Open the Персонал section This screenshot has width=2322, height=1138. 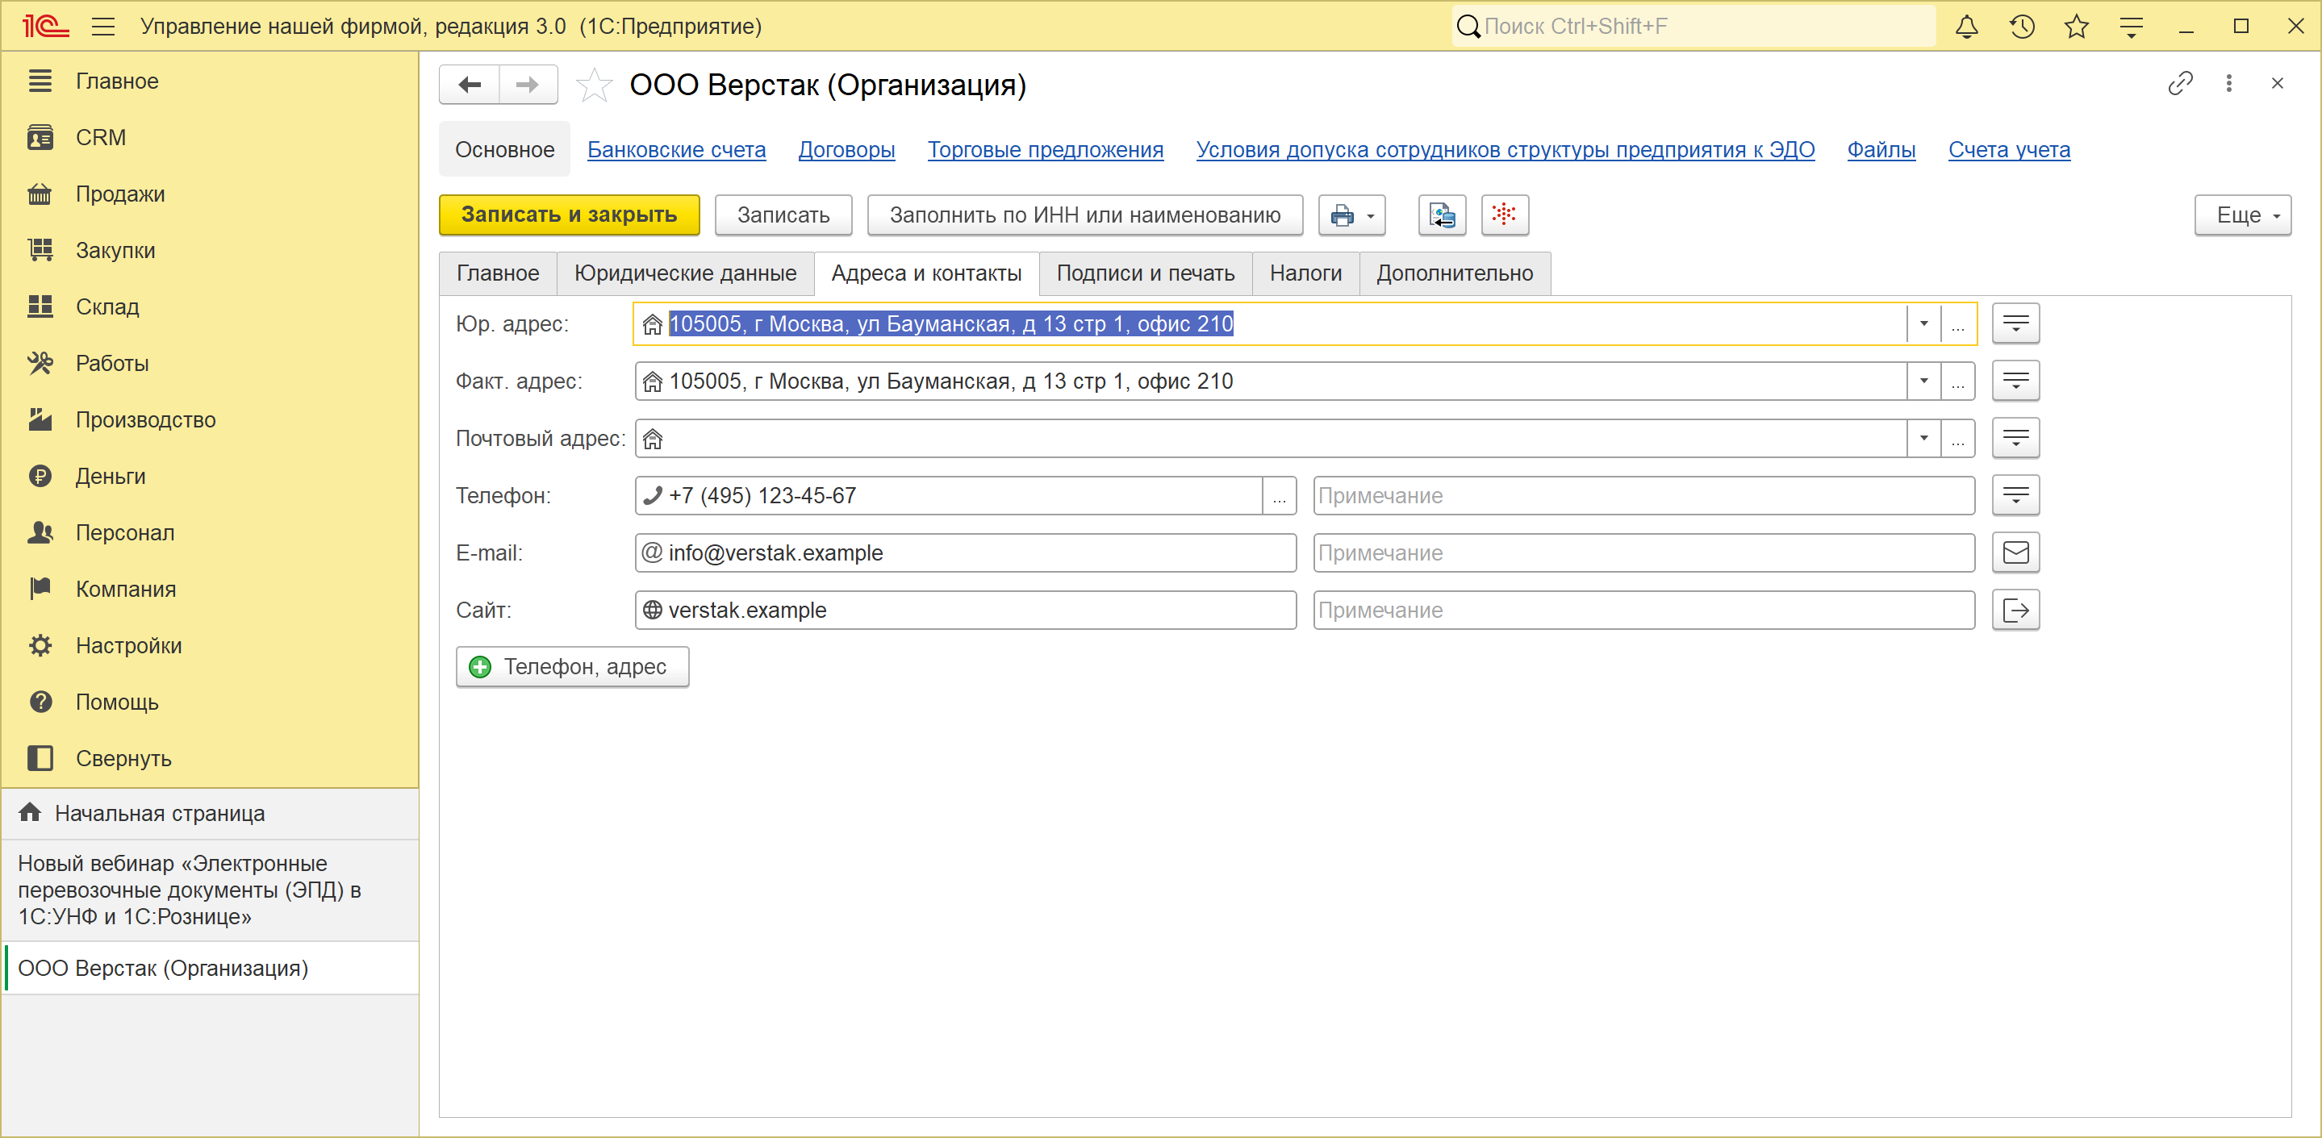209,532
